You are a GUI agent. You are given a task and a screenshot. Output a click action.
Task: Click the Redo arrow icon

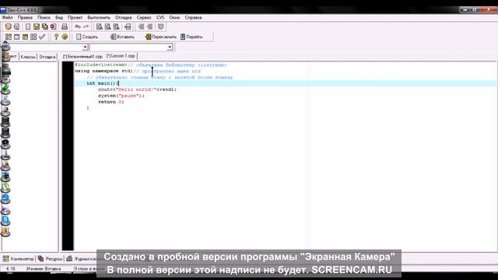[x=86, y=26]
